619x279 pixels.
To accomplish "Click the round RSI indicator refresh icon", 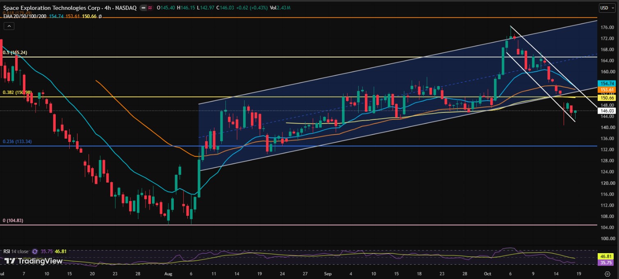I will 35,252.
